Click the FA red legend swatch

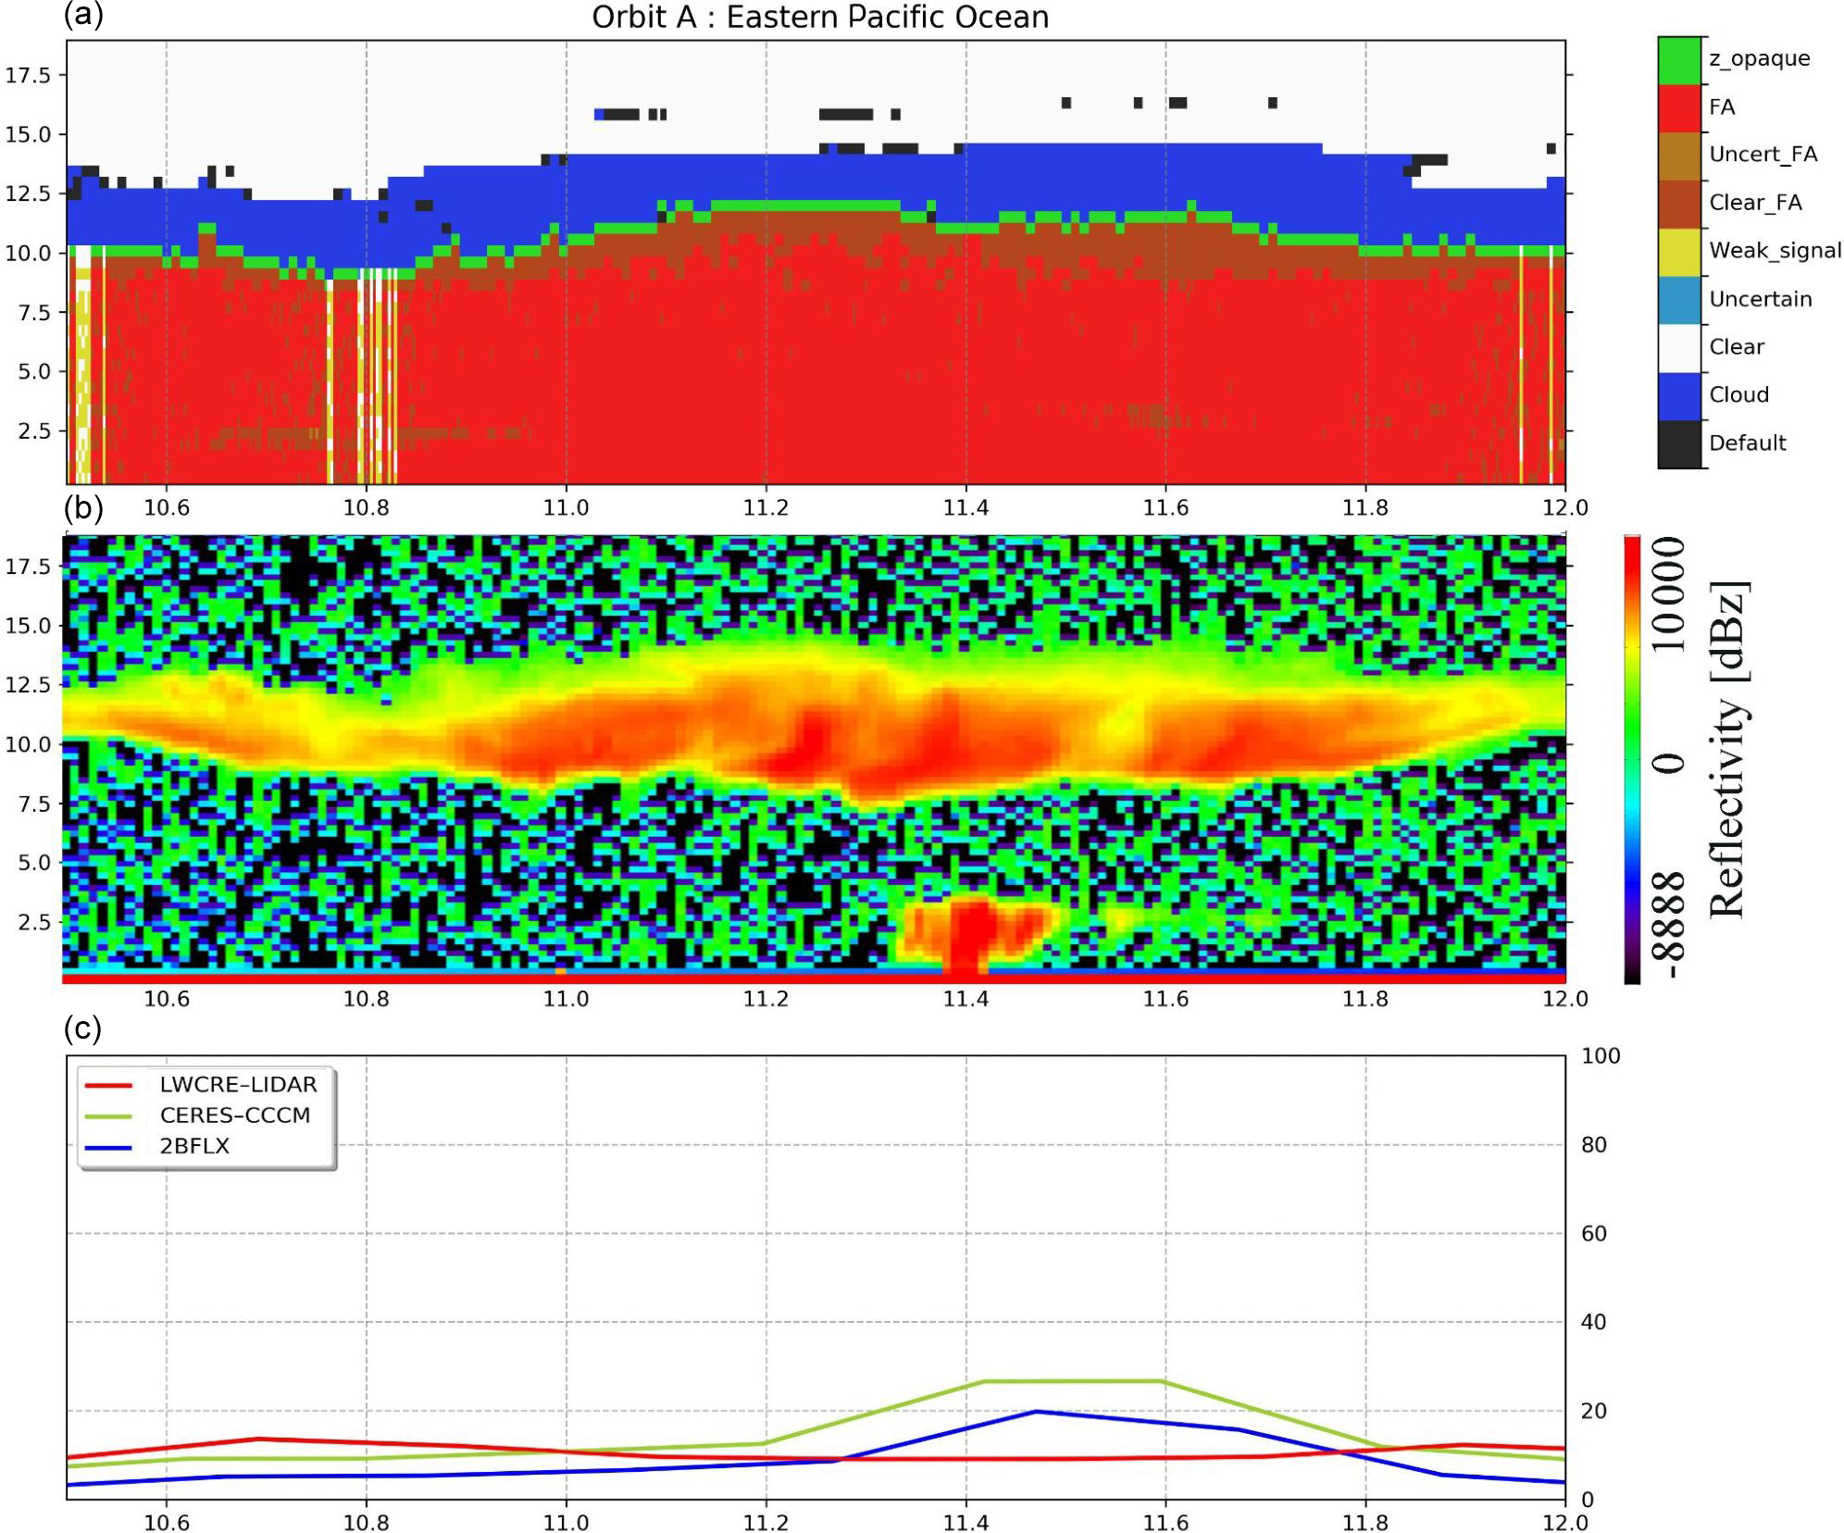(x=1678, y=108)
